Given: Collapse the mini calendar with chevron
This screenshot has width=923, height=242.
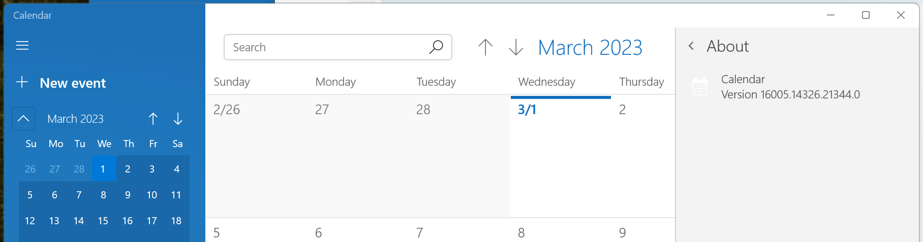Looking at the screenshot, I should point(23,119).
